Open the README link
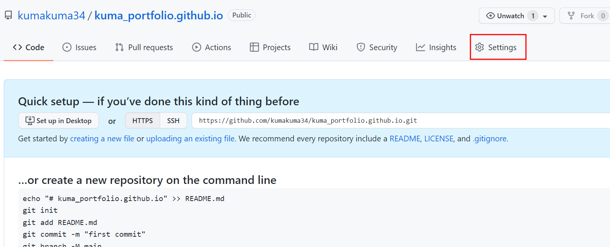Image resolution: width=610 pixels, height=247 pixels. coord(405,139)
